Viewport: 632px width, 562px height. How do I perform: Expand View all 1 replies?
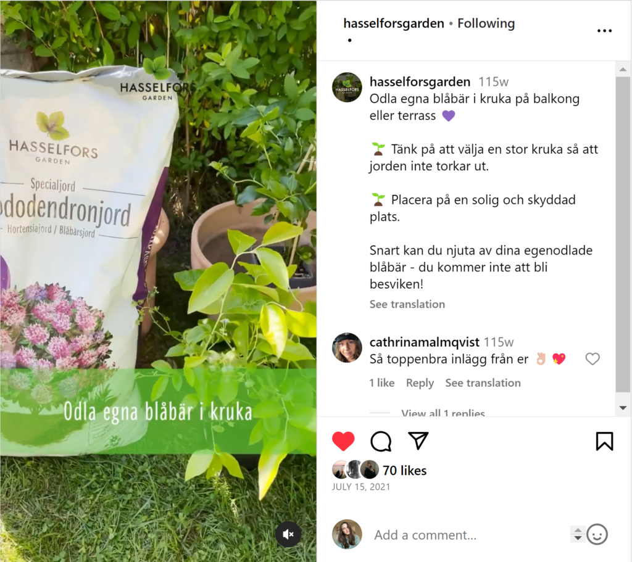(x=443, y=413)
